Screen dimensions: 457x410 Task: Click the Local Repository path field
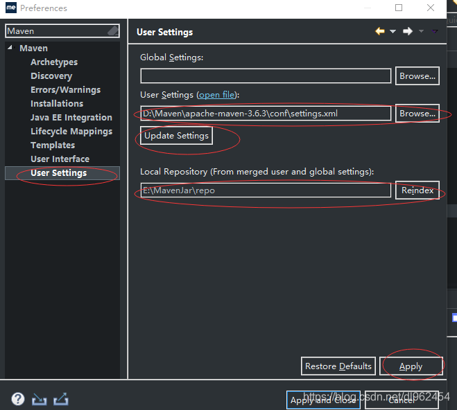click(266, 190)
